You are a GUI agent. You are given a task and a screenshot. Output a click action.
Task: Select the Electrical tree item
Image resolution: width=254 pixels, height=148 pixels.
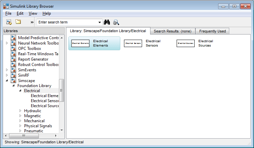pyautogui.click(x=32, y=91)
